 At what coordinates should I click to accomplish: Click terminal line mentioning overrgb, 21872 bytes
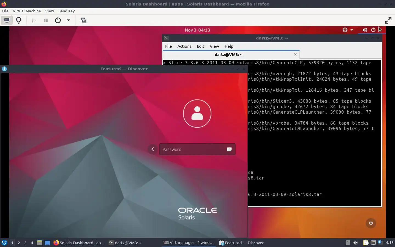[x=309, y=74]
